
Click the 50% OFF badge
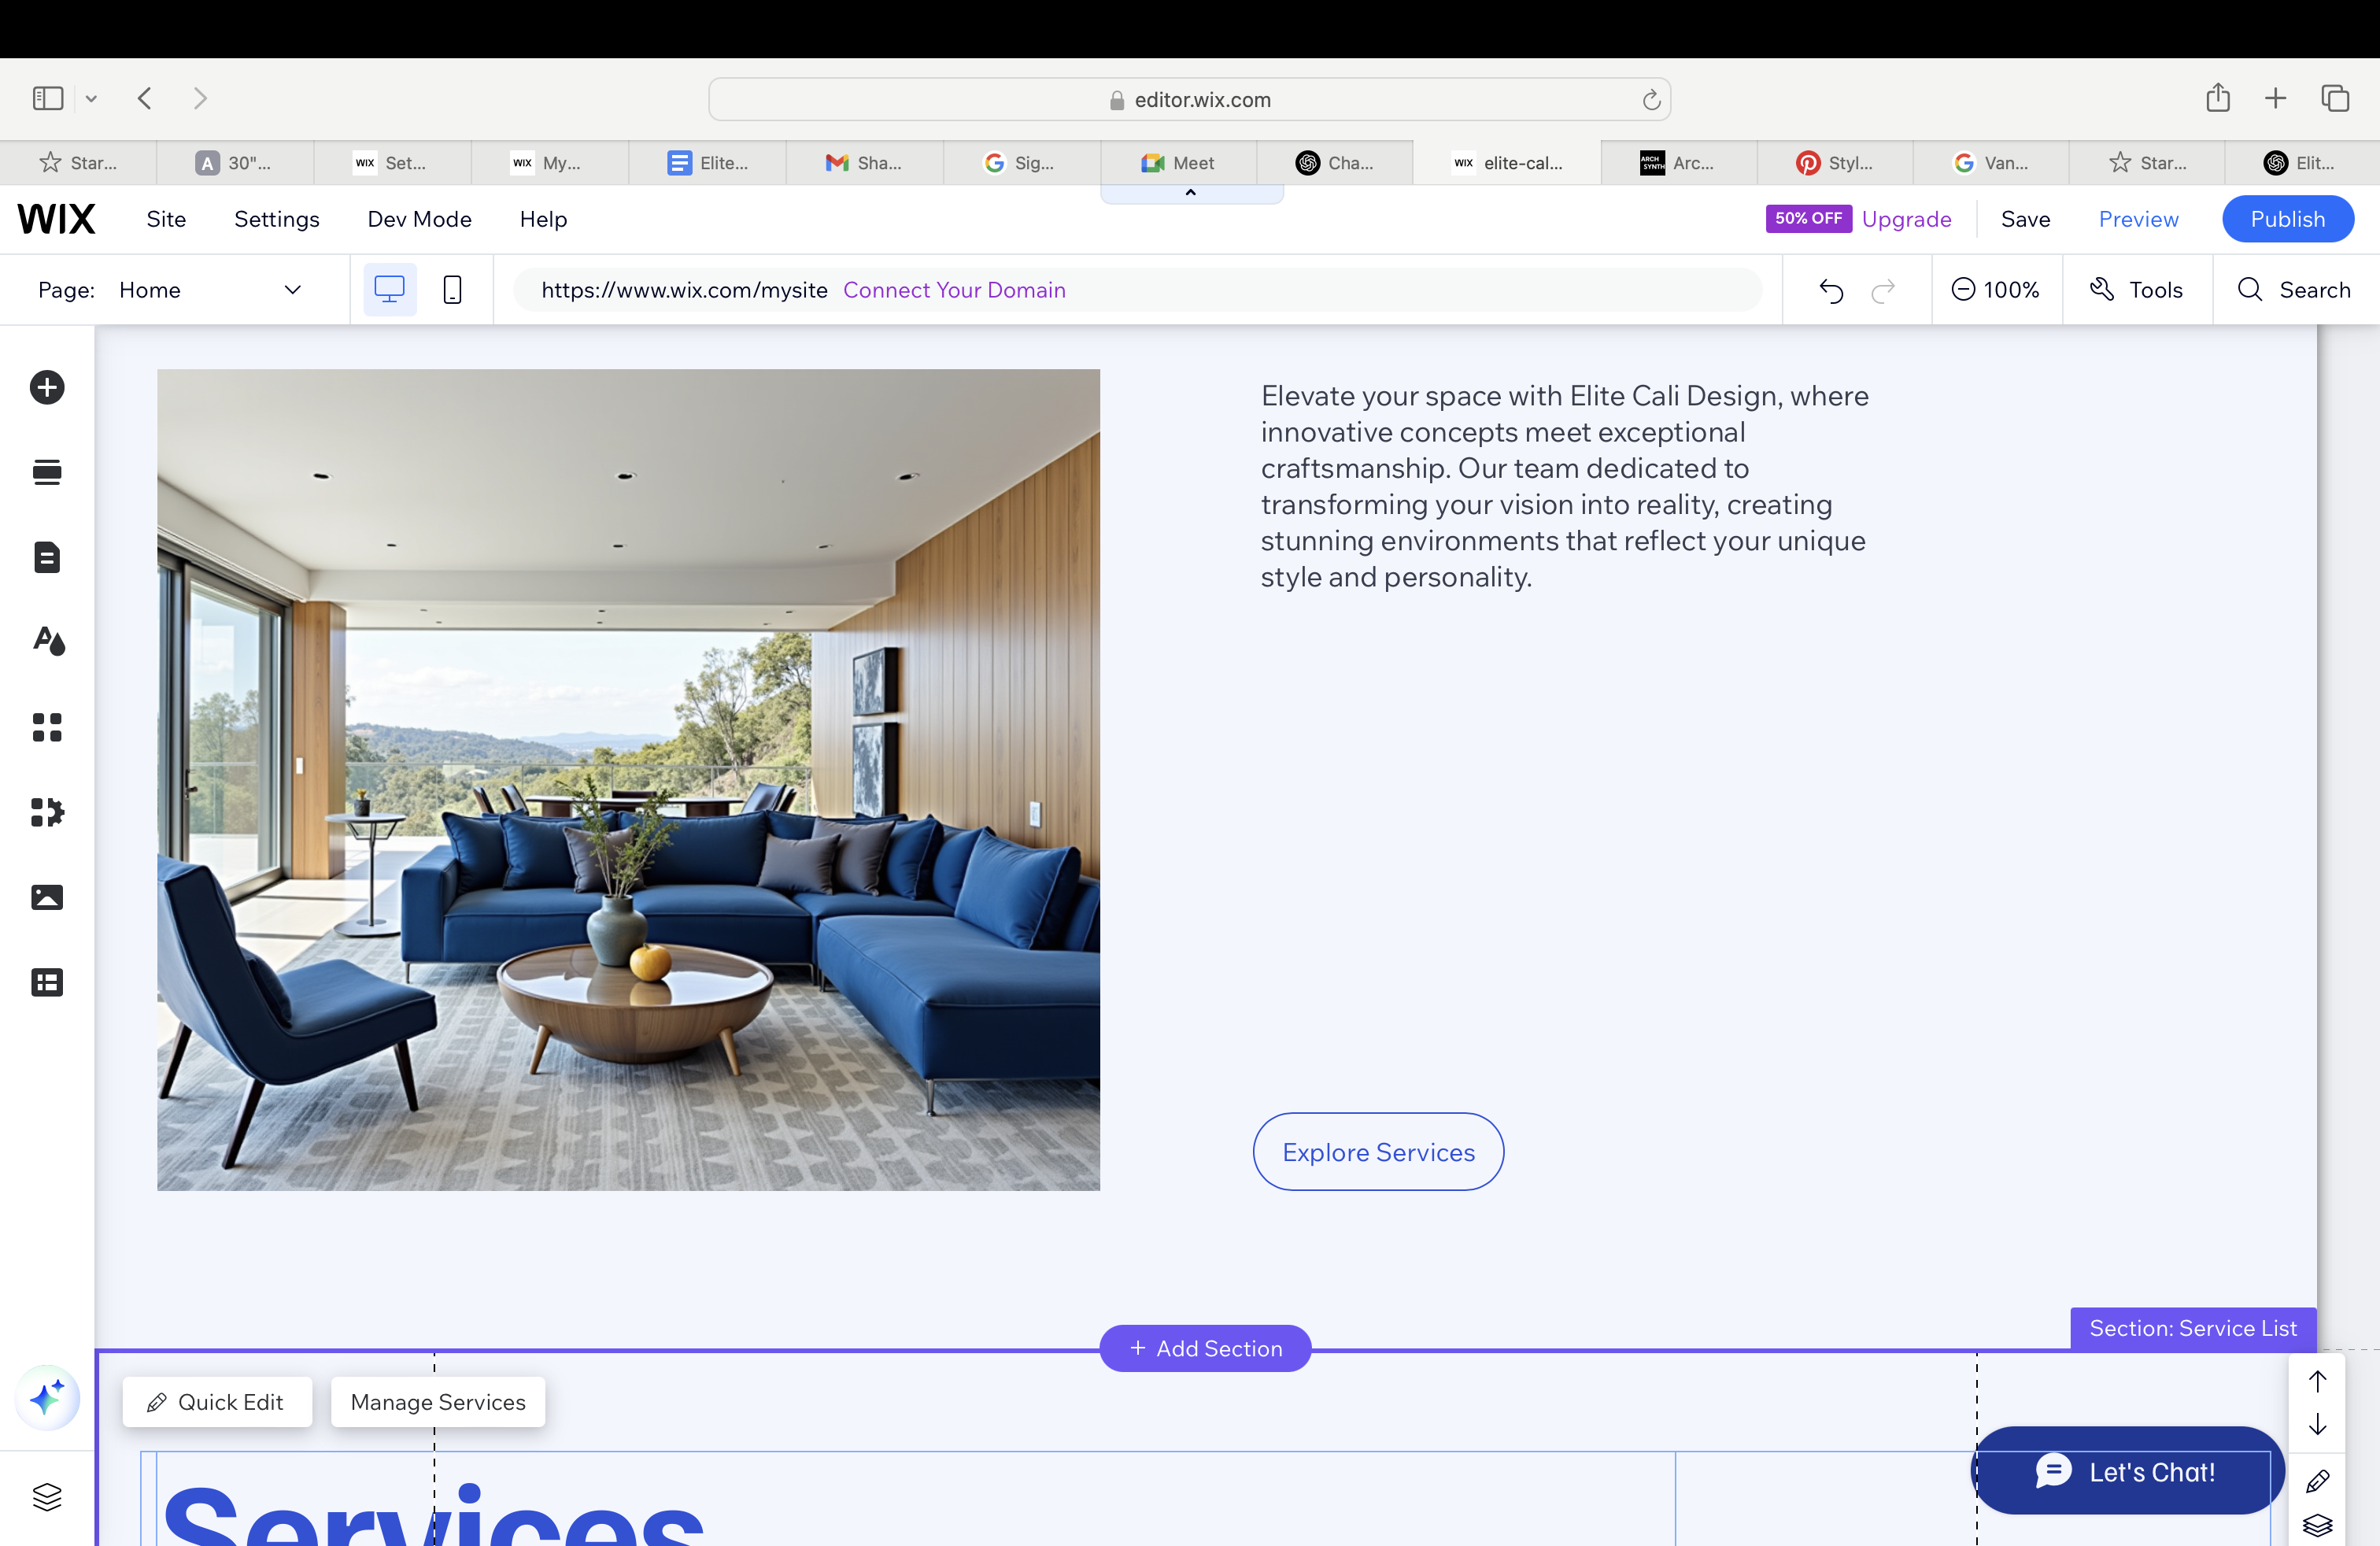click(1808, 218)
